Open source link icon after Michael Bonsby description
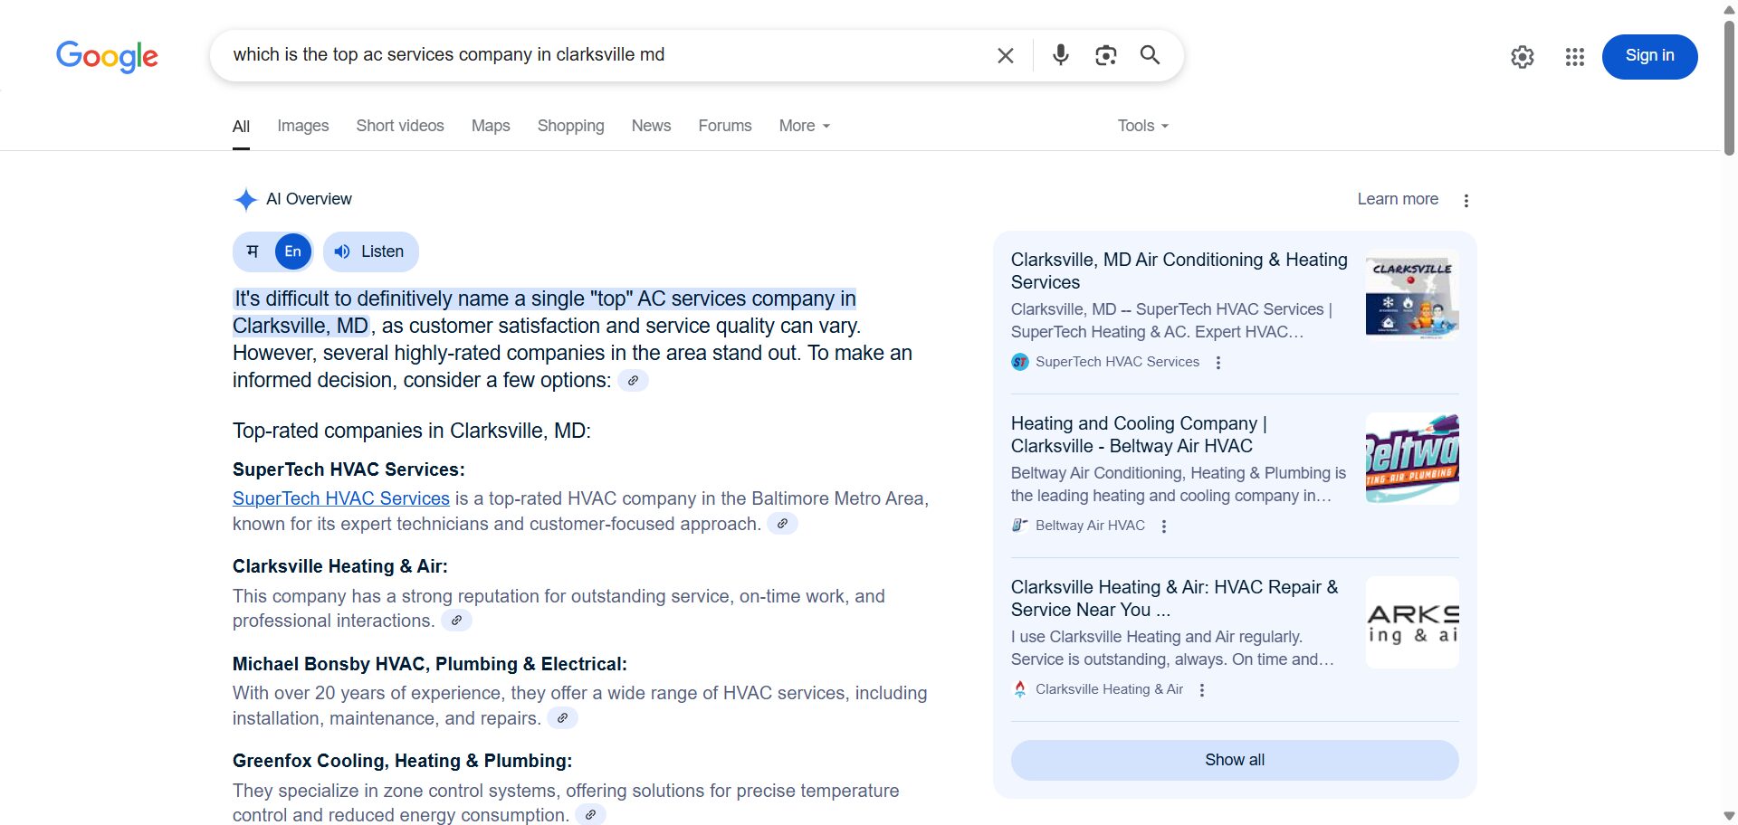The image size is (1738, 825). (562, 718)
